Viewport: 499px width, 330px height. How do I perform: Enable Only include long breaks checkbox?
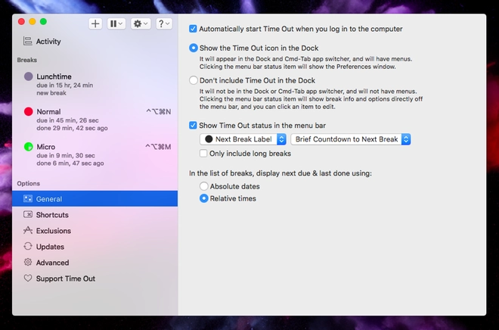[203, 153]
